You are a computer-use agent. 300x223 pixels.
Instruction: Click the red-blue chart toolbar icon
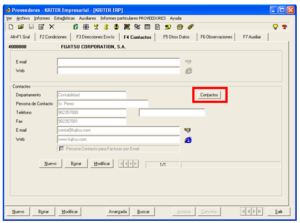coord(127,27)
